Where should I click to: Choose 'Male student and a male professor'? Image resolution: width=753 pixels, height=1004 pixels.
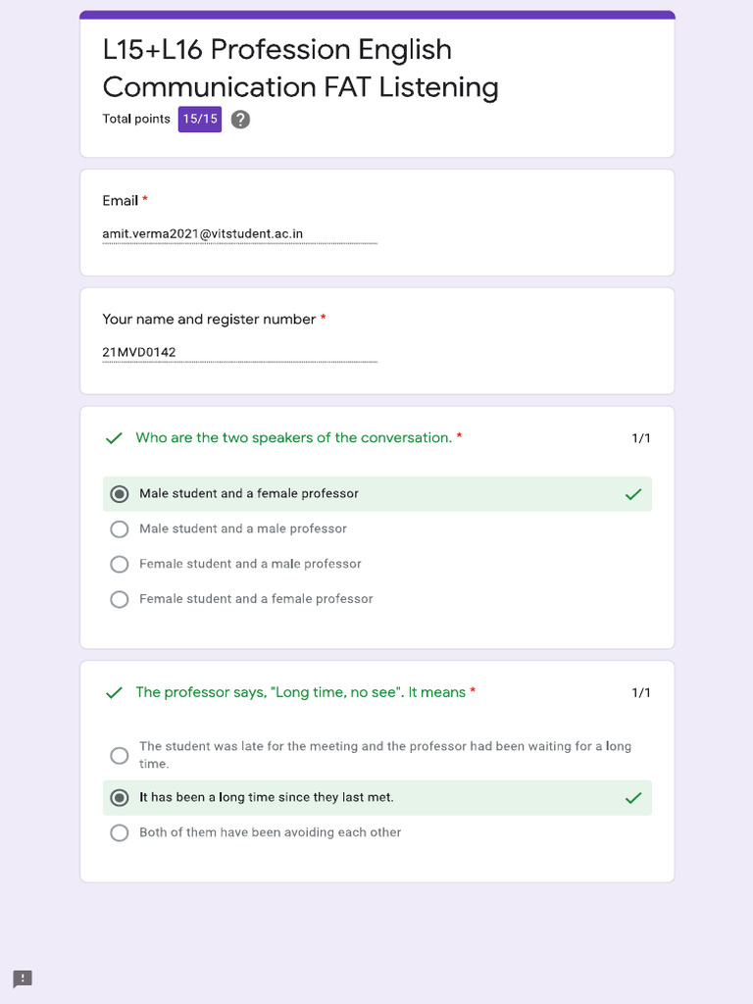pos(120,529)
